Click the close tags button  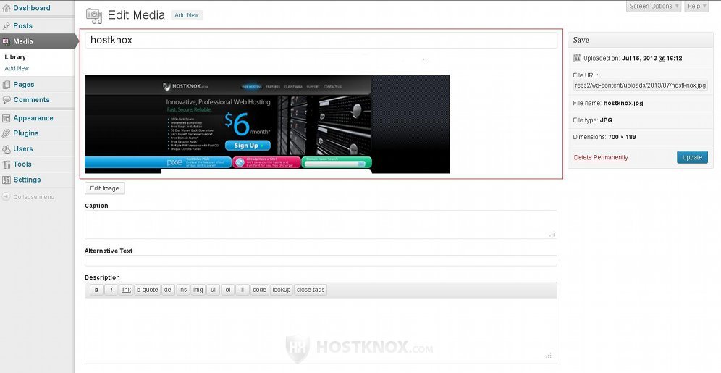click(x=311, y=290)
